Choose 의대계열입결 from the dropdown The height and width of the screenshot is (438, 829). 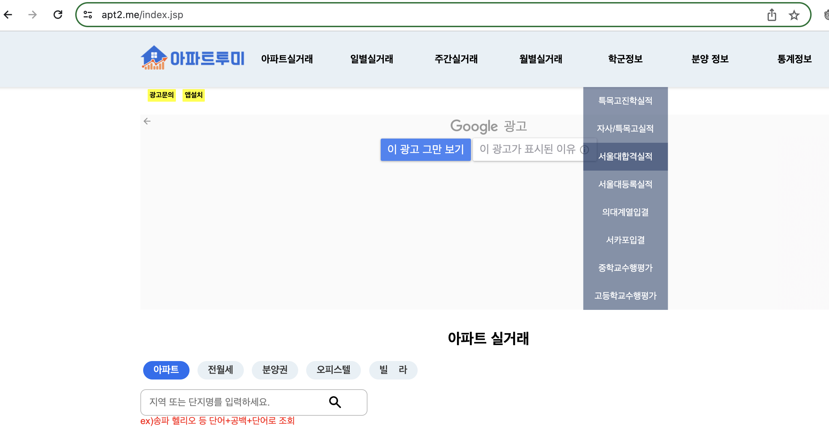coord(625,212)
